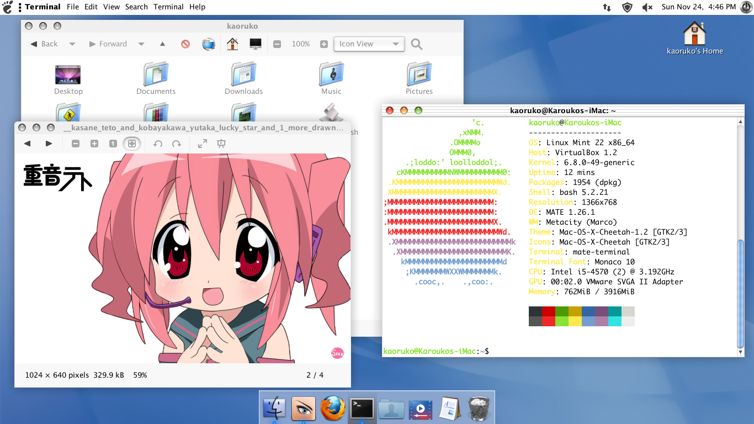Select the Downloads folder
Screen dimensions: 754x424
click(x=243, y=79)
